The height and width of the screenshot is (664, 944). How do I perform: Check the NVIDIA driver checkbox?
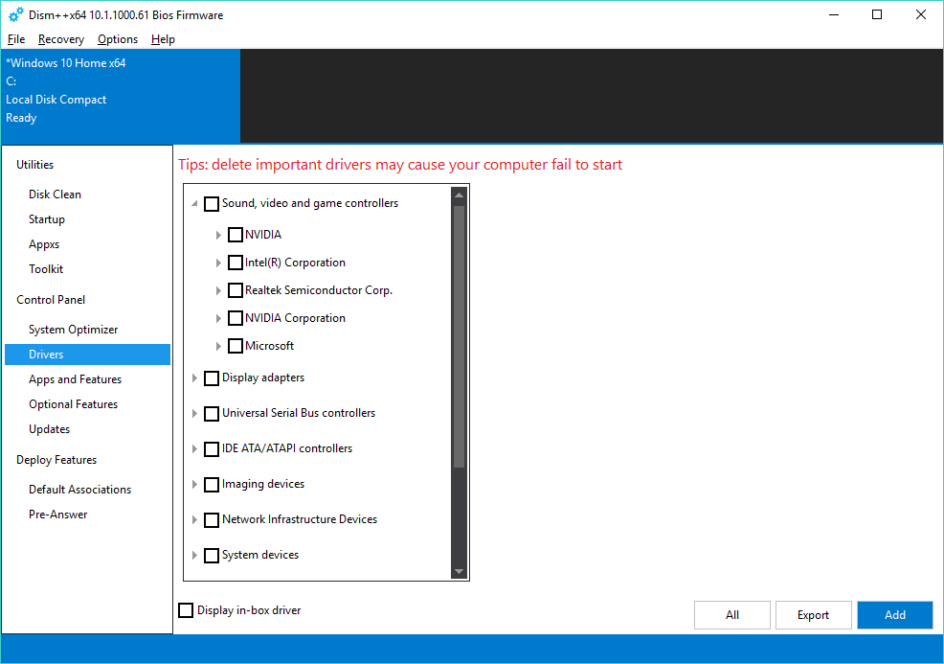(x=236, y=235)
